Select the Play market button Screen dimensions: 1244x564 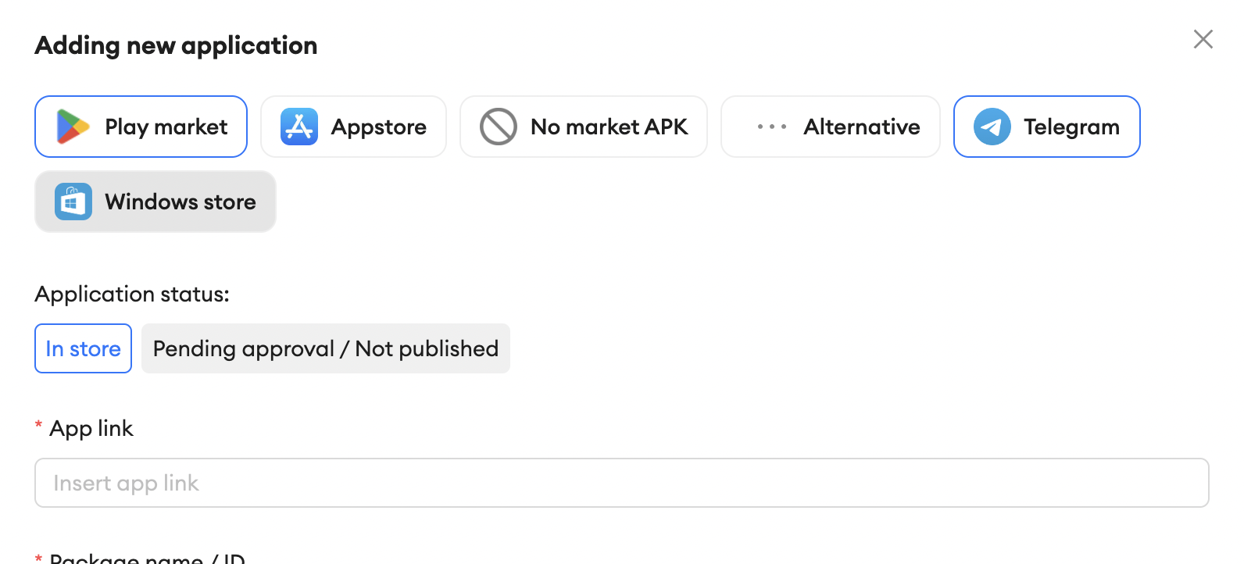click(x=141, y=126)
